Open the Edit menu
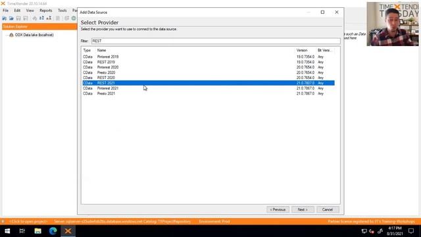421x237 pixels. click(x=17, y=11)
